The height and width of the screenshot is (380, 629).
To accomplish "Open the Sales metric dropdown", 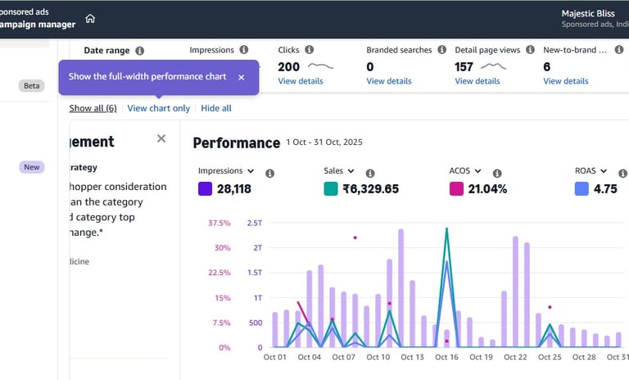I will (x=338, y=170).
